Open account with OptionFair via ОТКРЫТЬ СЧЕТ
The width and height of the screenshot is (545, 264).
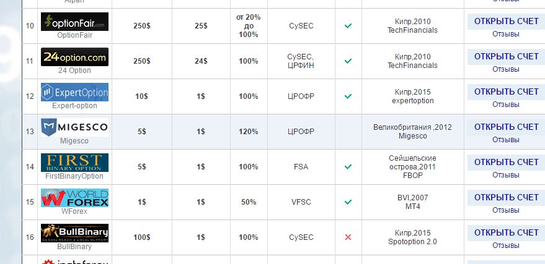[x=506, y=21]
